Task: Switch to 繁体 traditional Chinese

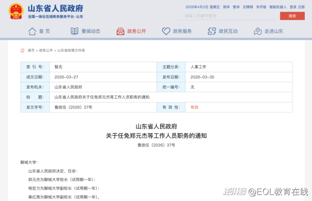Action: click(x=236, y=7)
